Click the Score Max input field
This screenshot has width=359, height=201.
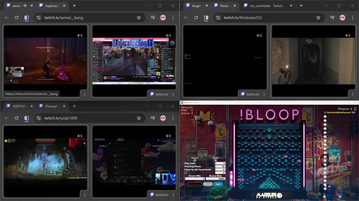coord(215,179)
